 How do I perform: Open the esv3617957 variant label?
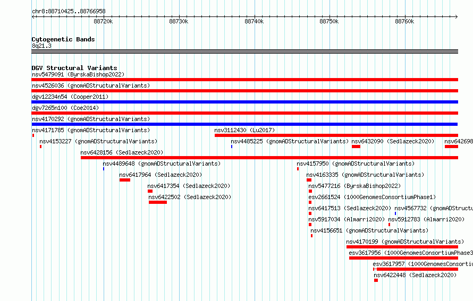(x=423, y=264)
